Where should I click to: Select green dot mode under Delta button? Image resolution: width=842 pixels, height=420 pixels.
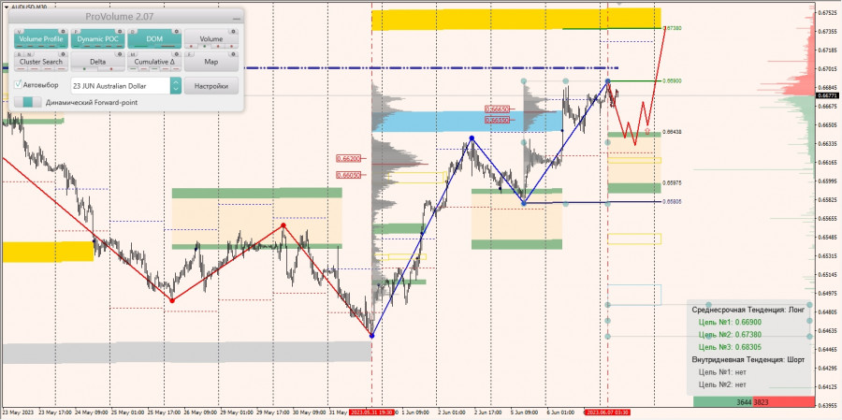84,68
